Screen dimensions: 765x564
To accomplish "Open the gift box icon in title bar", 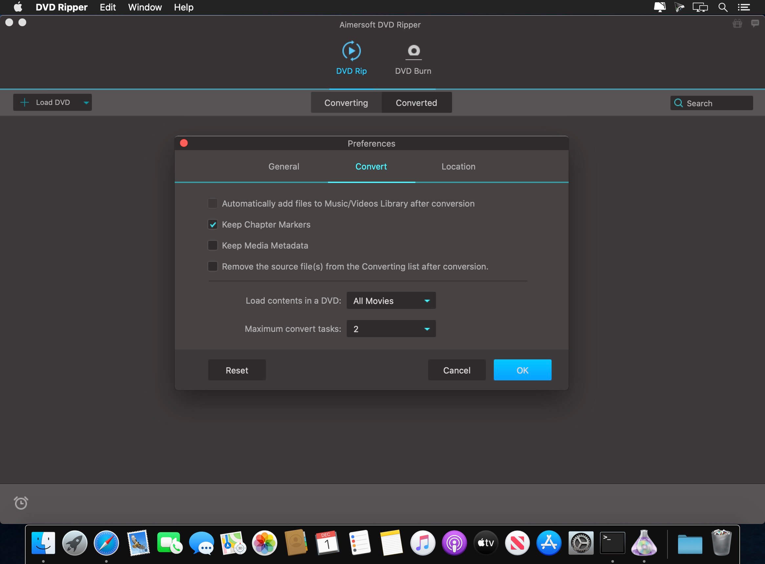I will [x=737, y=24].
